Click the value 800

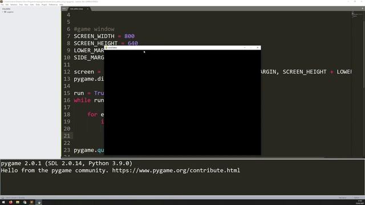(129, 36)
